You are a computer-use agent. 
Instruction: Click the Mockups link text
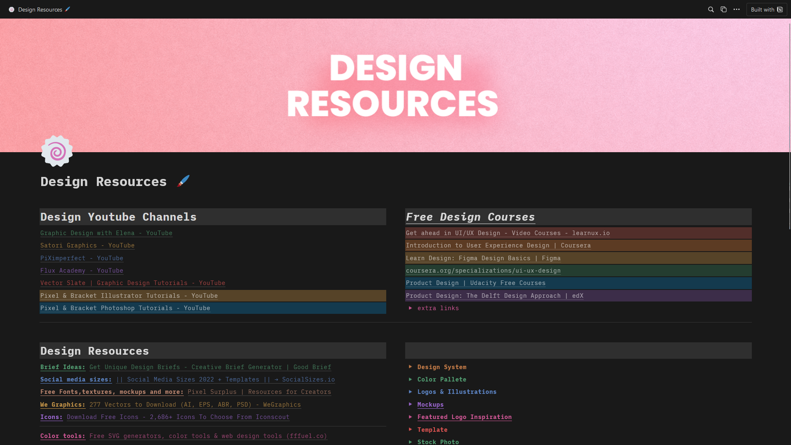[x=430, y=405]
